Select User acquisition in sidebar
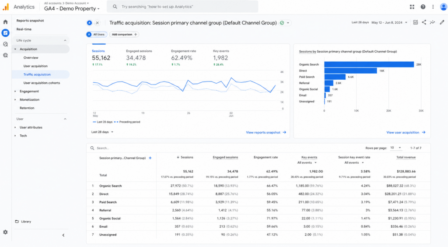Viewport: 448px width, 247px height. click(x=35, y=66)
